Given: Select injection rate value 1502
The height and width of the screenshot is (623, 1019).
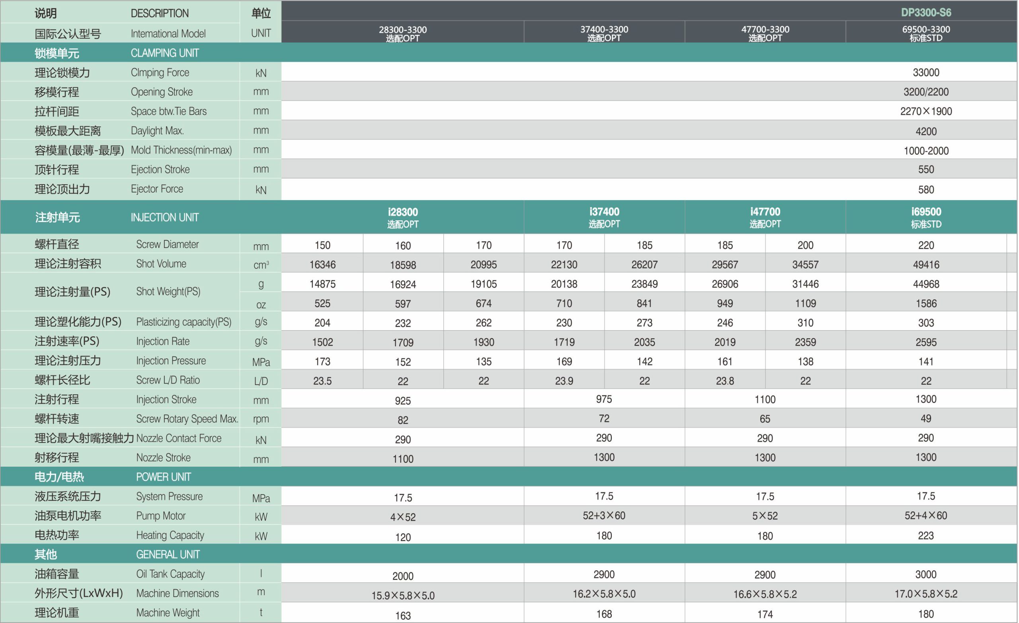Looking at the screenshot, I should tap(322, 342).
